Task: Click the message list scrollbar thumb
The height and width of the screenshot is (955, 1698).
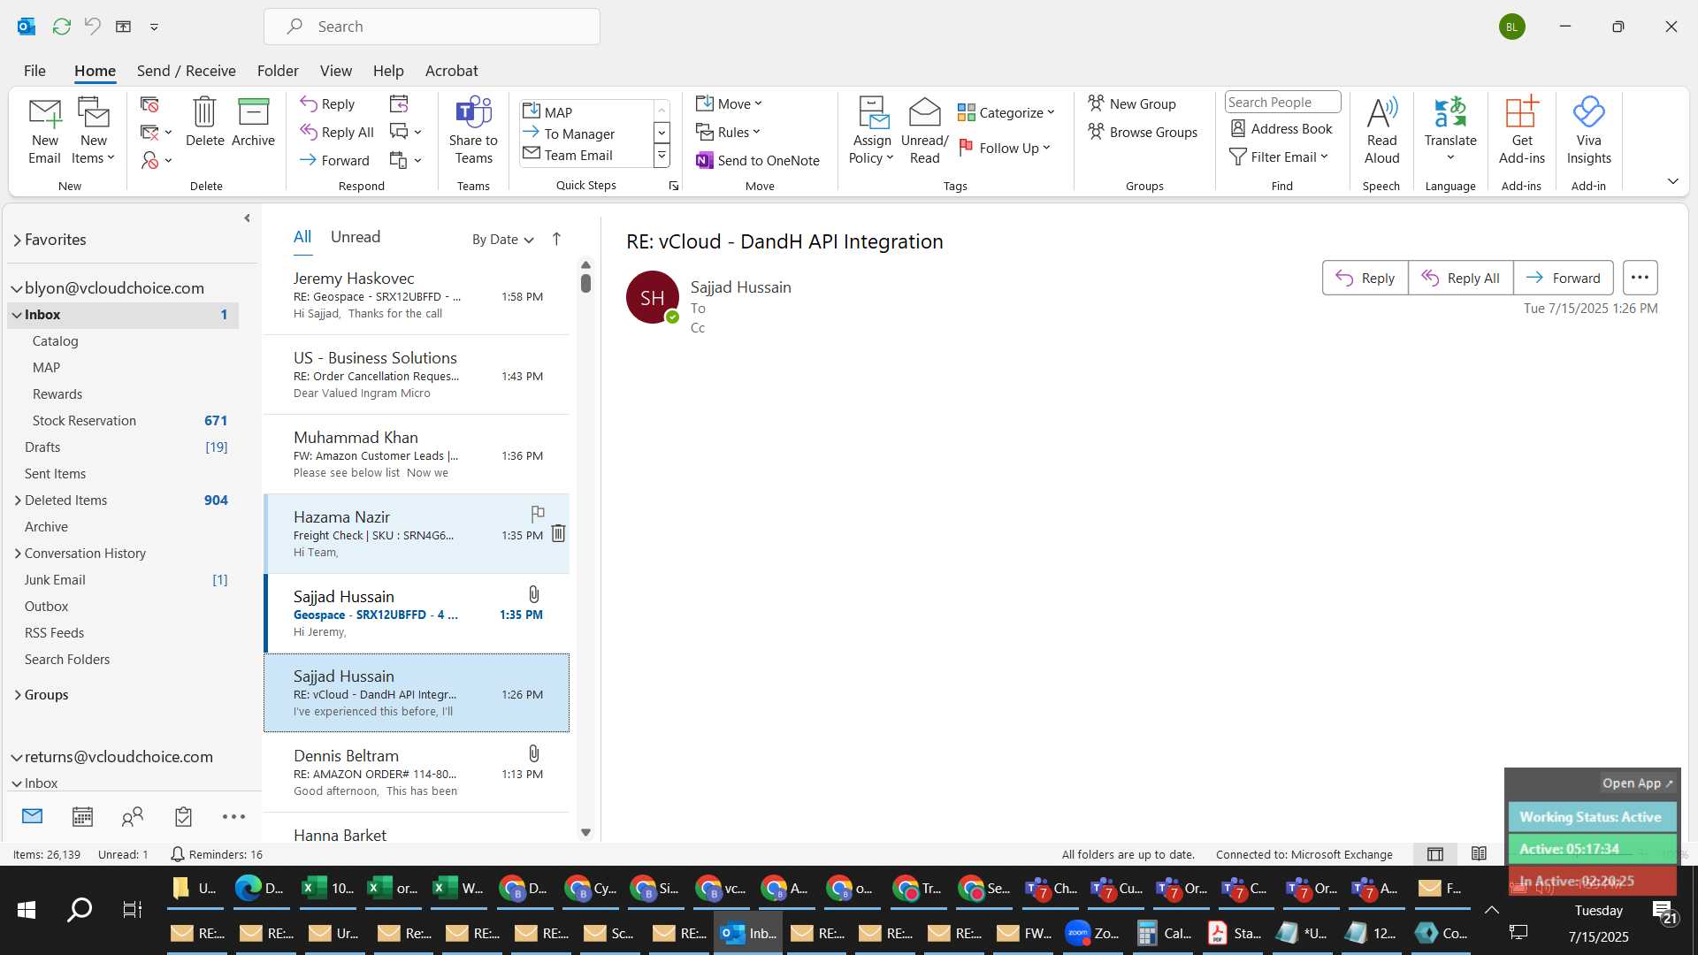Action: pos(585,283)
